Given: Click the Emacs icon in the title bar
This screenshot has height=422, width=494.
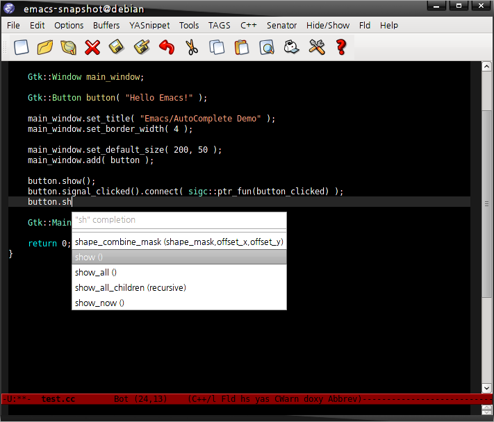Looking at the screenshot, I should pos(9,8).
